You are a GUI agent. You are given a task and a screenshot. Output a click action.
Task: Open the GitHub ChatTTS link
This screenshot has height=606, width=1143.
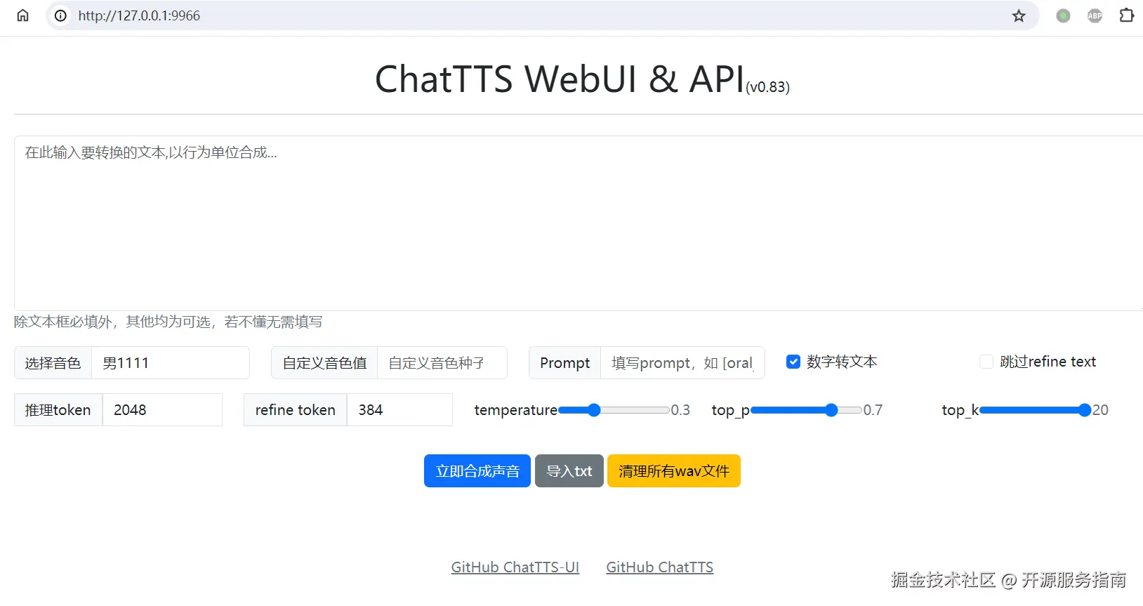660,567
